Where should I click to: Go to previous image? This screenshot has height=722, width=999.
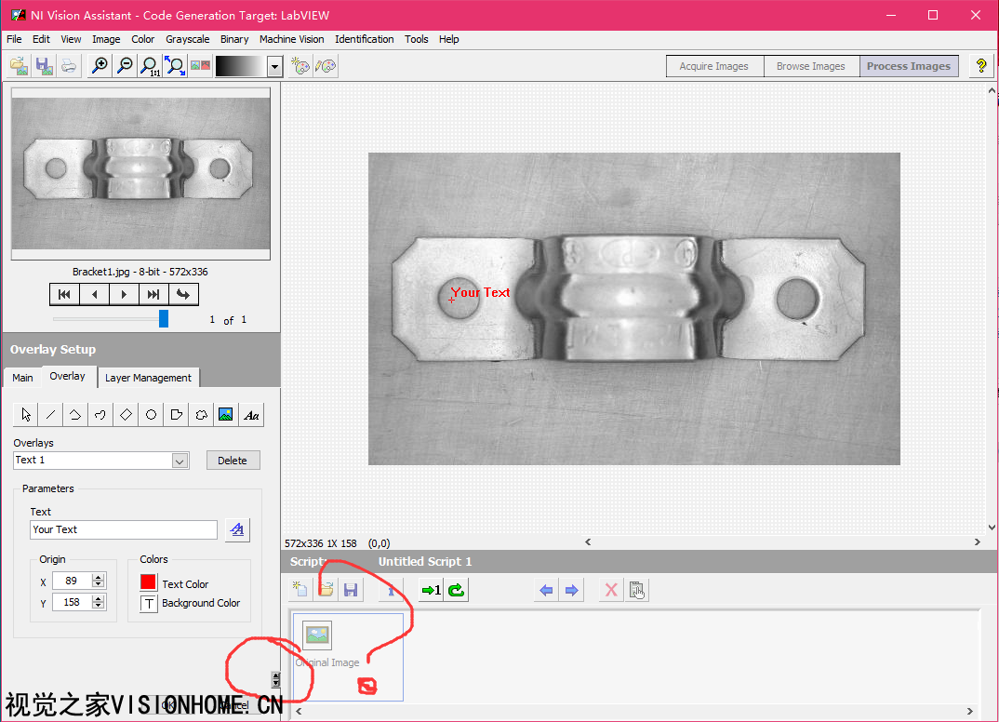[94, 294]
